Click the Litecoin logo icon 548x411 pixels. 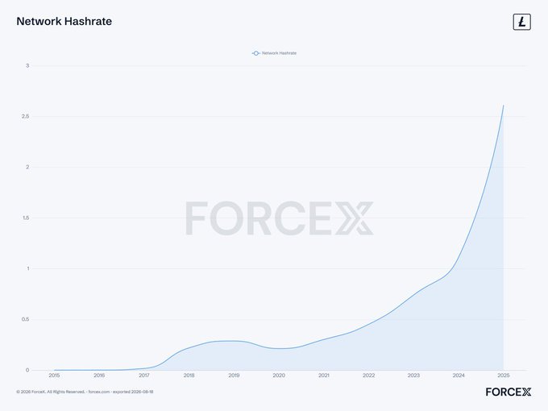pyautogui.click(x=521, y=22)
